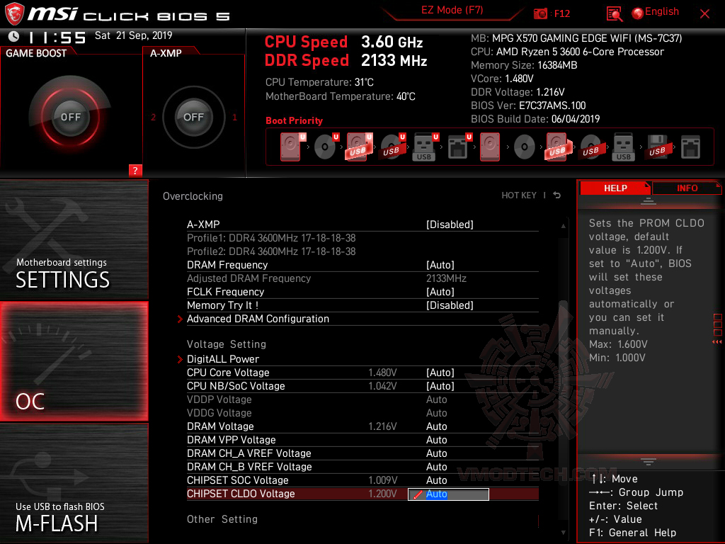Image resolution: width=725 pixels, height=544 pixels.
Task: Click the collapse handle atop the help panel
Action: [x=649, y=200]
